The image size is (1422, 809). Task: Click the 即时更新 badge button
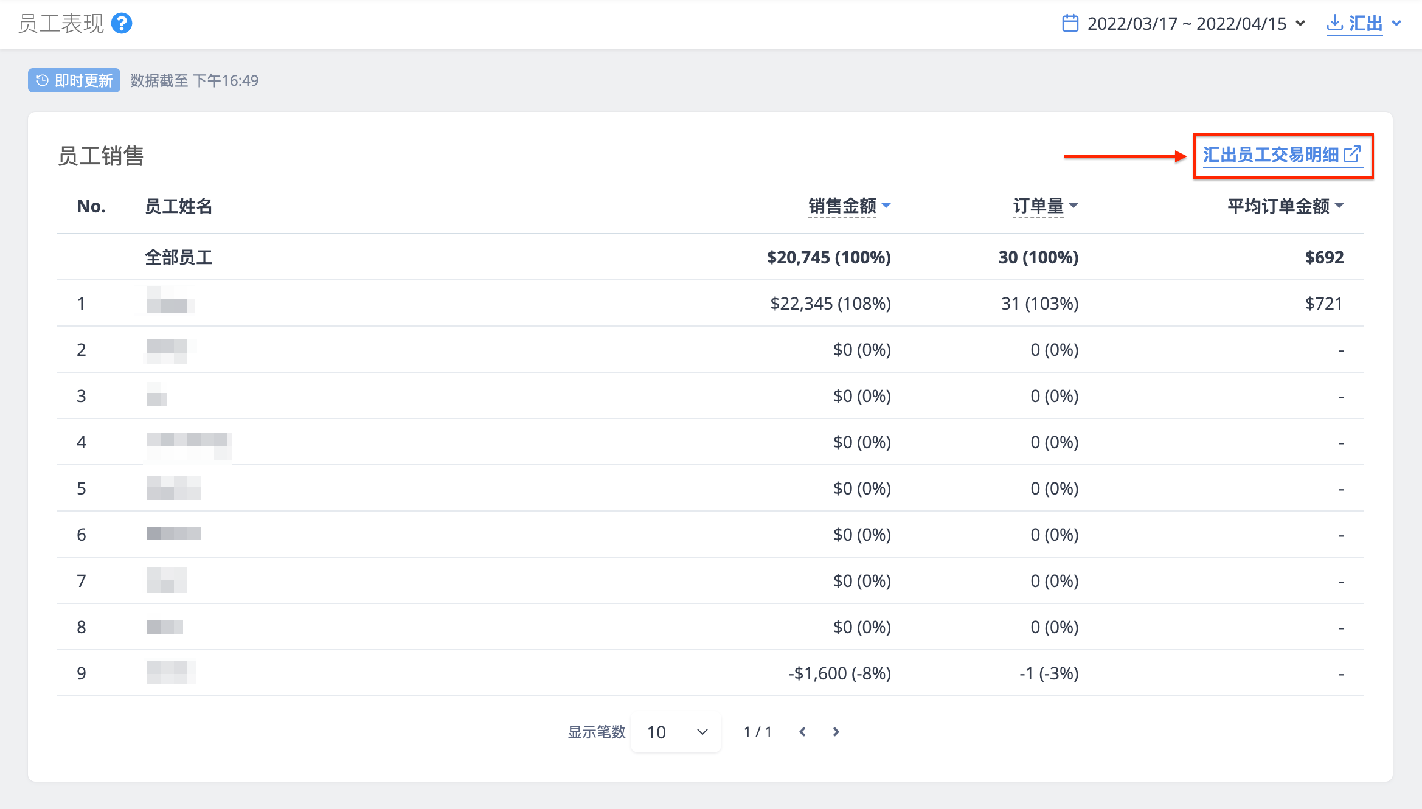[74, 80]
